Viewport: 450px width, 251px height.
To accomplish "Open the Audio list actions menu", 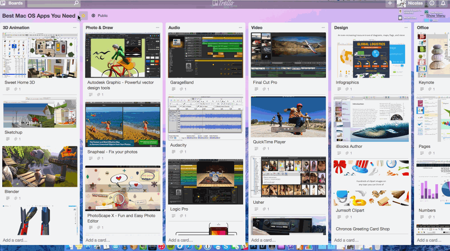I will [x=240, y=28].
